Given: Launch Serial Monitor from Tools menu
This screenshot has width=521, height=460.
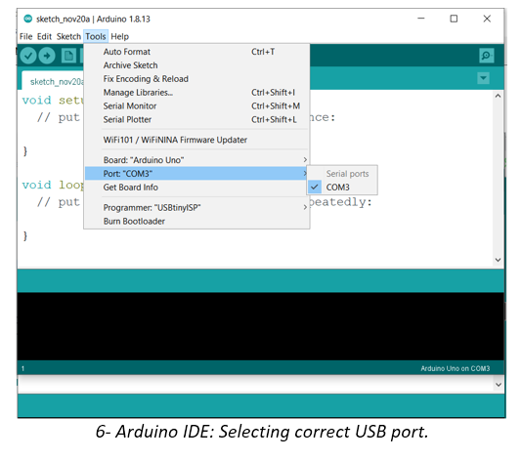Looking at the screenshot, I should [x=196, y=105].
